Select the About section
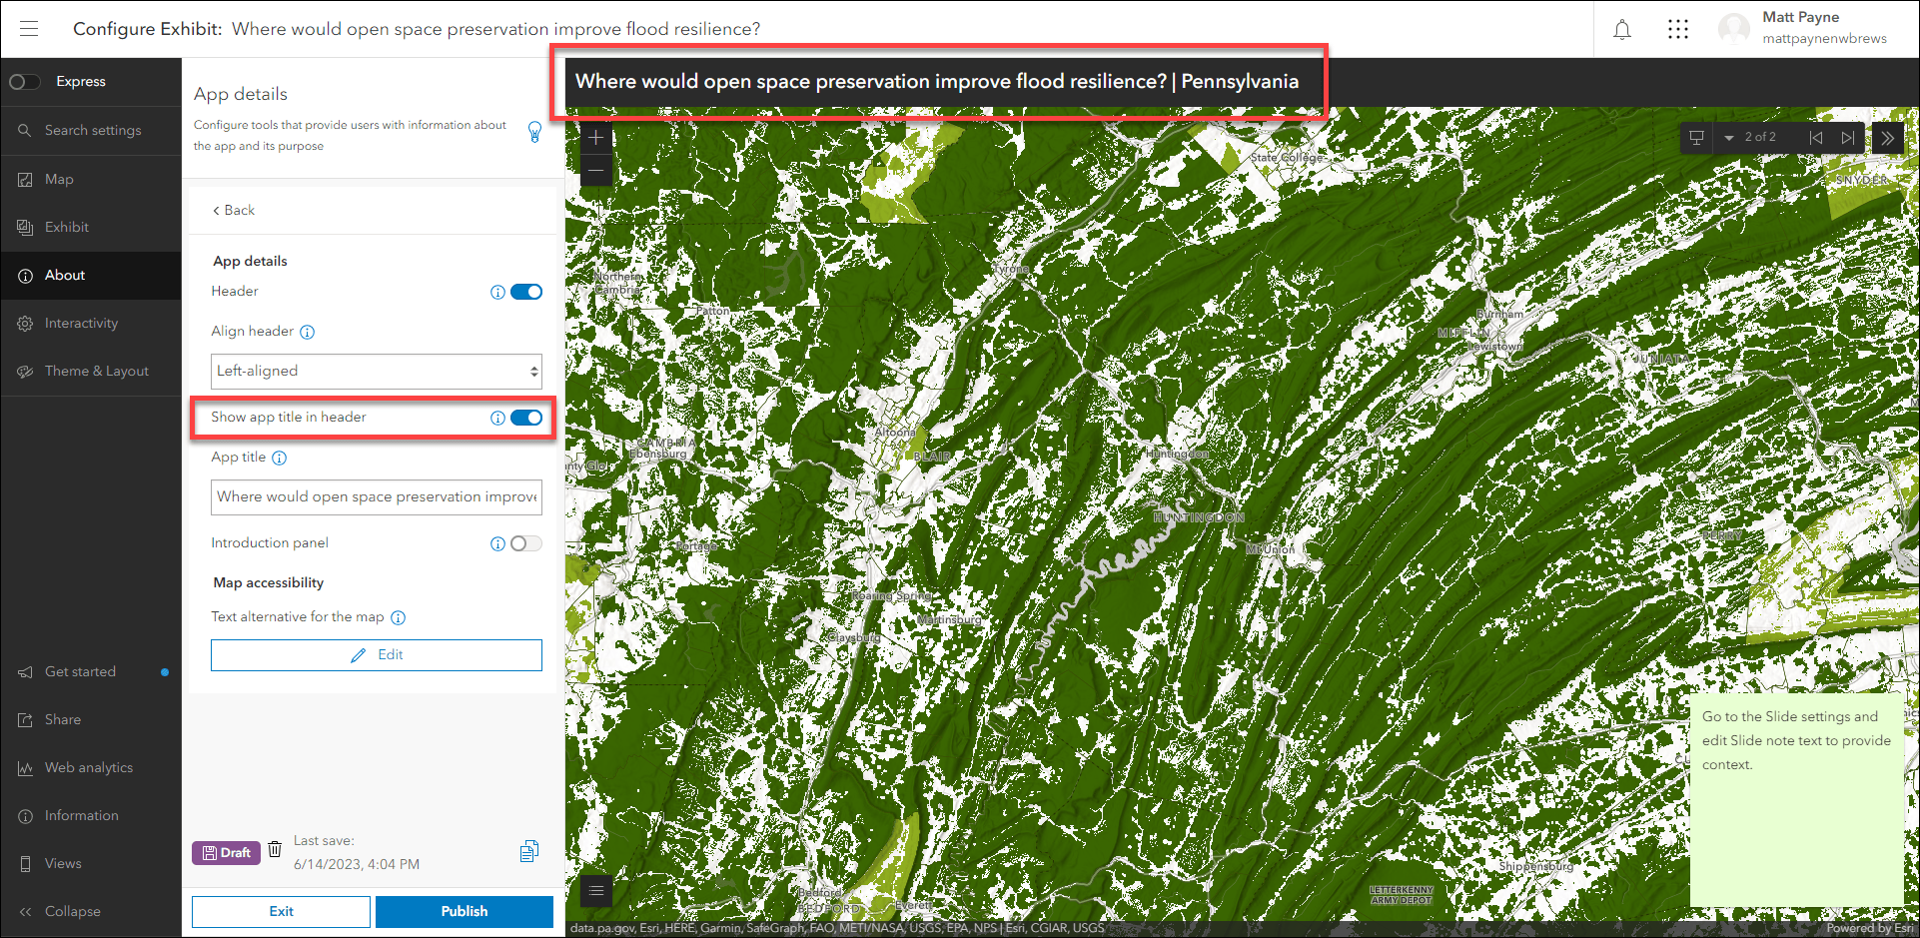Image resolution: width=1920 pixels, height=938 pixels. pos(91,275)
